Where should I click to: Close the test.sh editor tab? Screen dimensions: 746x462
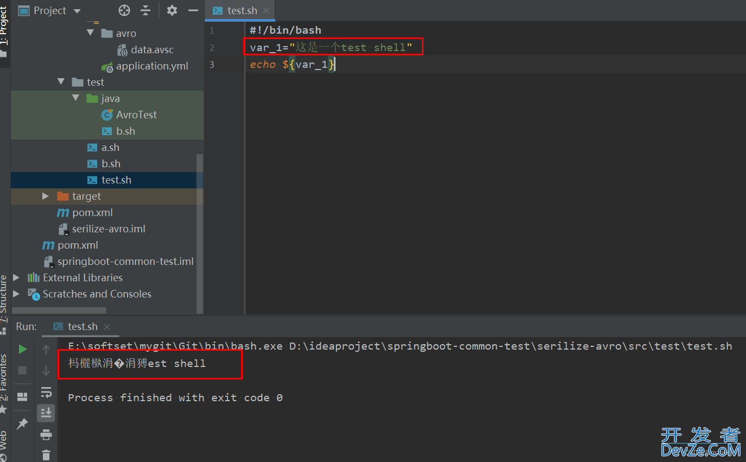point(266,10)
